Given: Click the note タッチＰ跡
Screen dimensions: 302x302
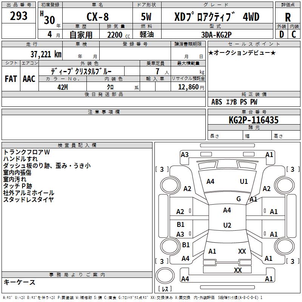Looking at the screenshot, I should point(17,186).
